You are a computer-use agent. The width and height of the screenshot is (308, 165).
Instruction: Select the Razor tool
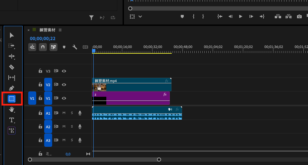(x=12, y=67)
